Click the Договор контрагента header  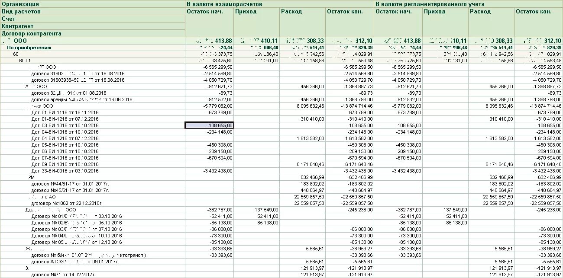click(x=92, y=33)
